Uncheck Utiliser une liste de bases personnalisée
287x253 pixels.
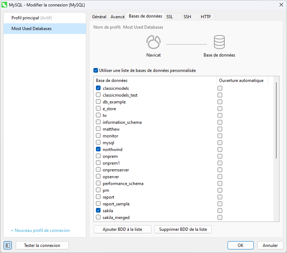(x=96, y=70)
